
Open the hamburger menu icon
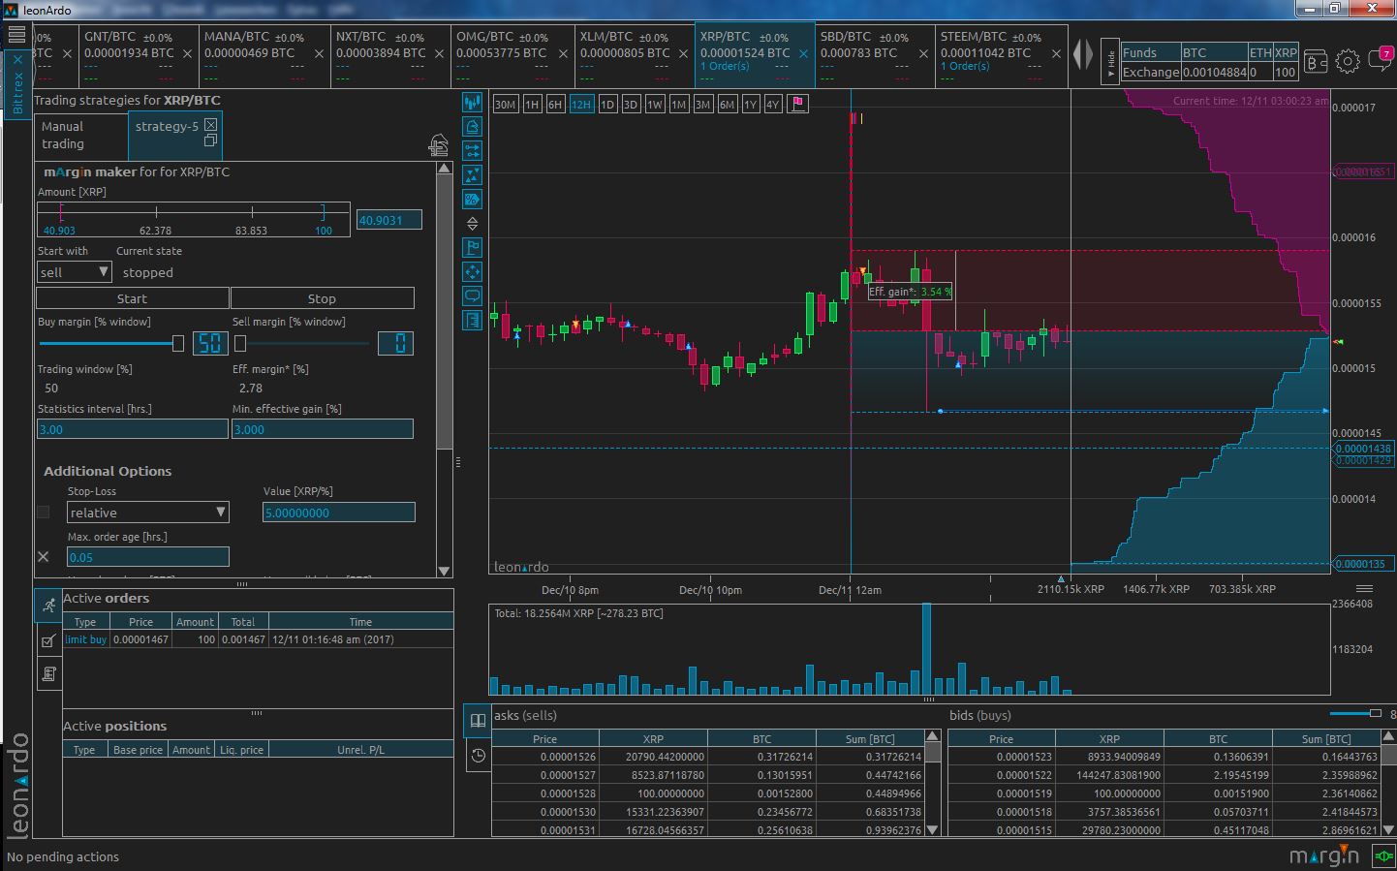(16, 35)
